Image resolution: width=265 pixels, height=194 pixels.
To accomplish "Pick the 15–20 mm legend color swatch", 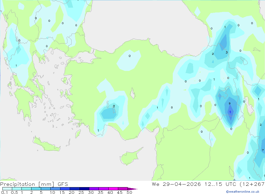I will [x=65, y=189].
